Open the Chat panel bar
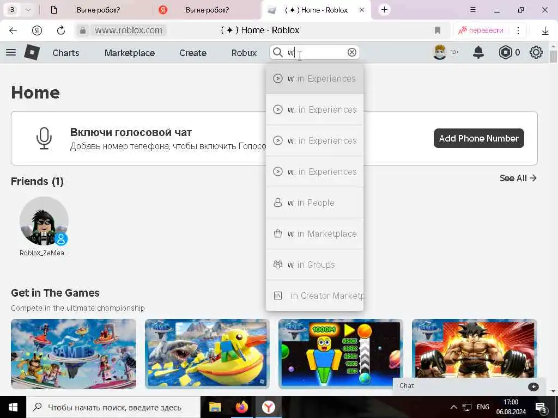Screen dimensions: 558x418 coord(470,386)
